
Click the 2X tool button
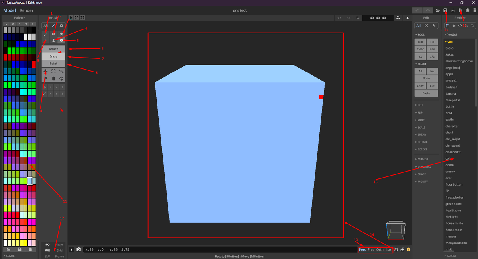[420, 57]
